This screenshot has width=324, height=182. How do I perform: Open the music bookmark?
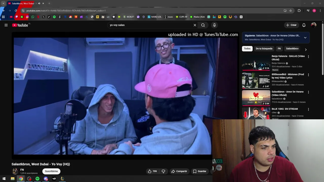tap(169, 17)
